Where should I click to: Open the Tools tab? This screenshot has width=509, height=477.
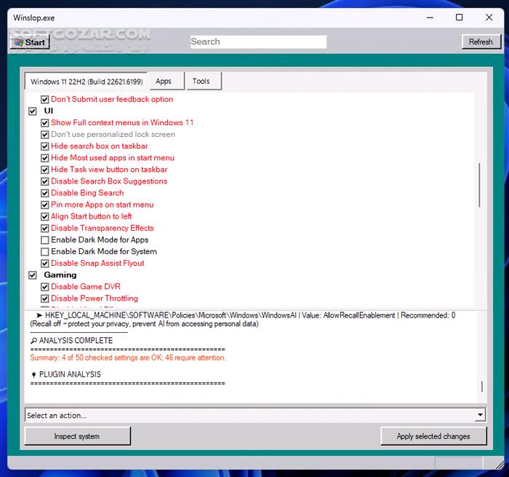coord(201,82)
